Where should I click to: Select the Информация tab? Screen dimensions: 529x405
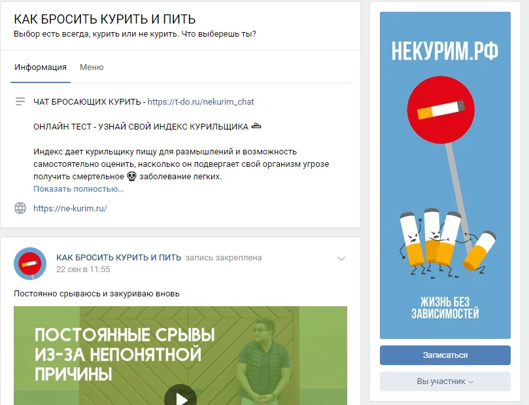click(41, 67)
